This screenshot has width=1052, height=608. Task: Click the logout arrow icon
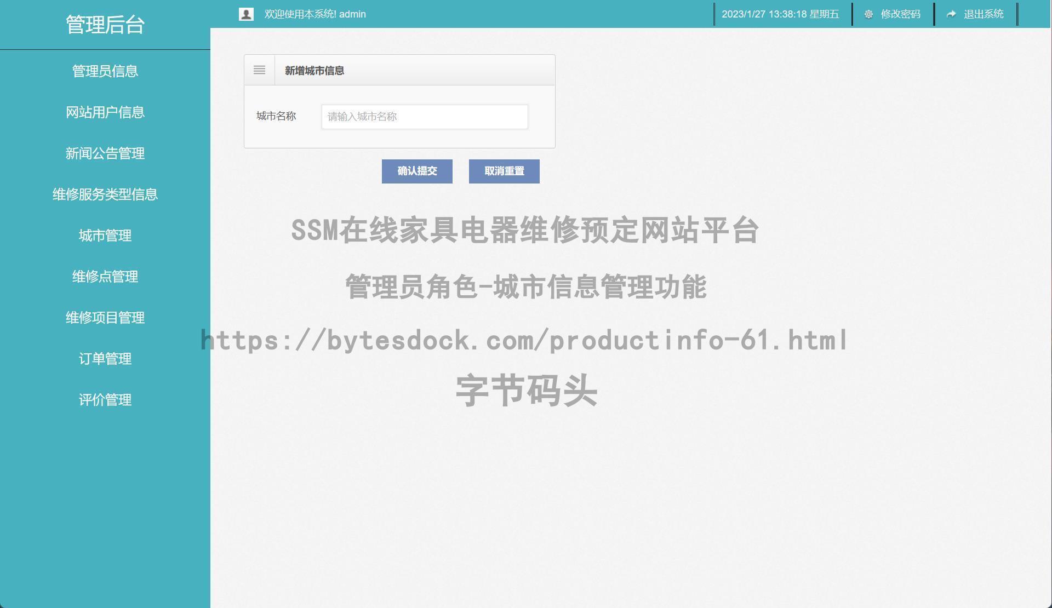point(951,14)
